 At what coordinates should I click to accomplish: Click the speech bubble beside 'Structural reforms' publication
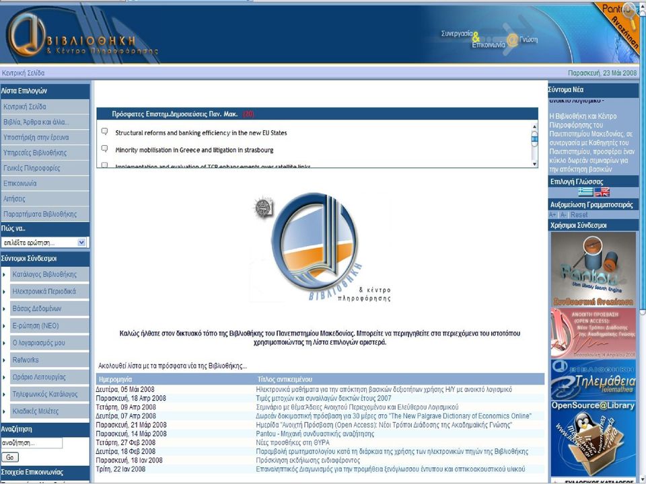105,132
